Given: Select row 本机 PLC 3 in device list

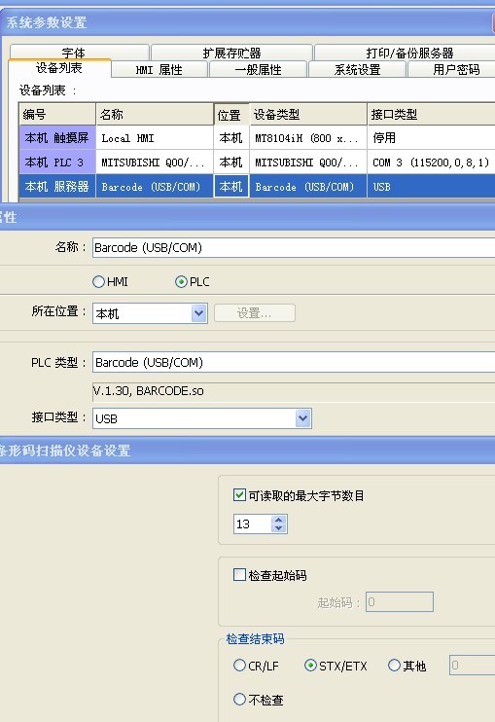Looking at the screenshot, I should coord(57,162).
